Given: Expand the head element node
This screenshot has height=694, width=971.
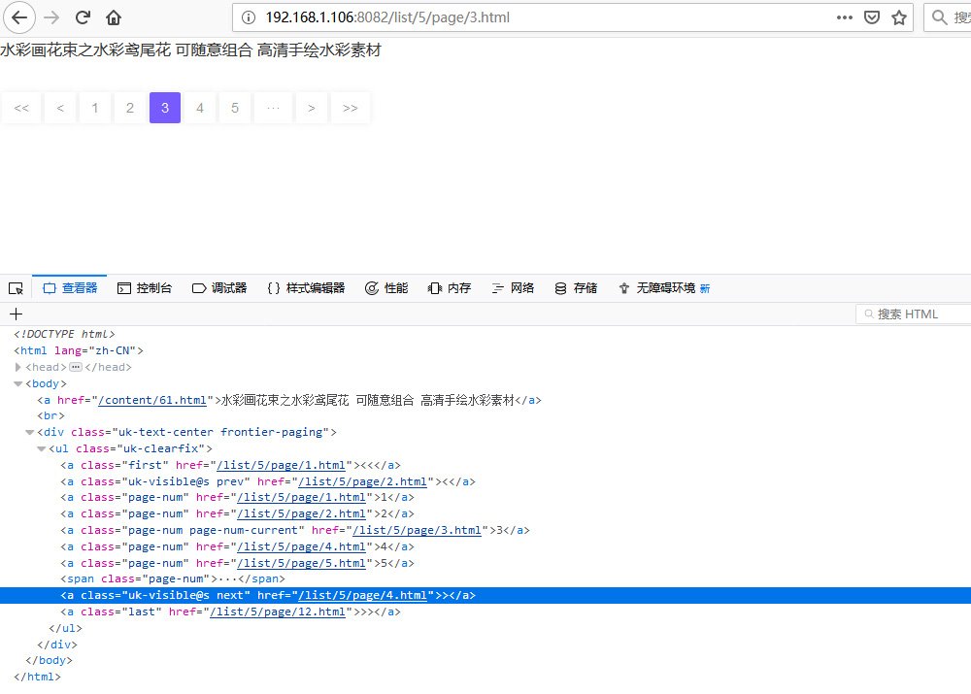Looking at the screenshot, I should tap(18, 367).
